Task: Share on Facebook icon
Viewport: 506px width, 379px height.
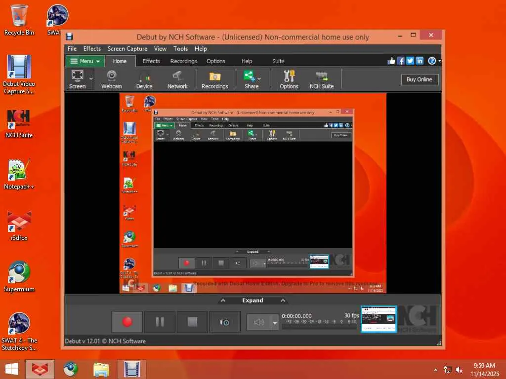Action: tap(400, 61)
